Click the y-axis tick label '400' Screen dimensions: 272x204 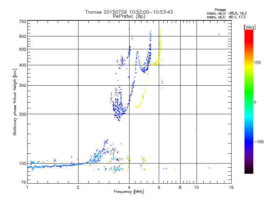tap(22, 65)
